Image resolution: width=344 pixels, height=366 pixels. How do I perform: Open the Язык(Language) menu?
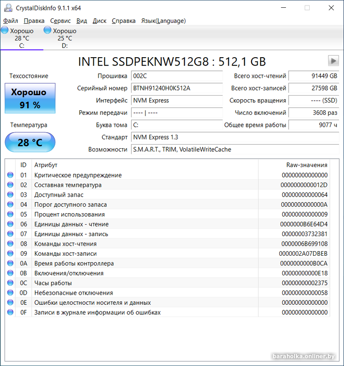163,21
